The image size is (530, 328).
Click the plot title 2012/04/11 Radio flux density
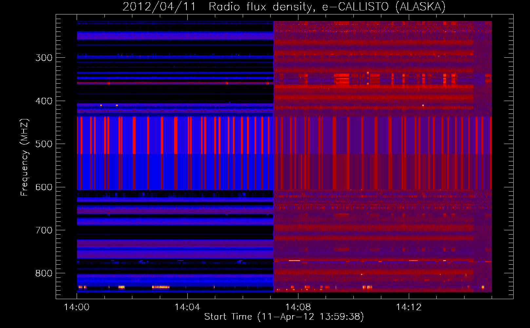[284, 7]
